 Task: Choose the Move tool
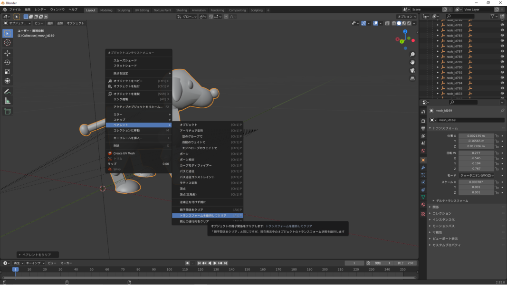click(8, 53)
